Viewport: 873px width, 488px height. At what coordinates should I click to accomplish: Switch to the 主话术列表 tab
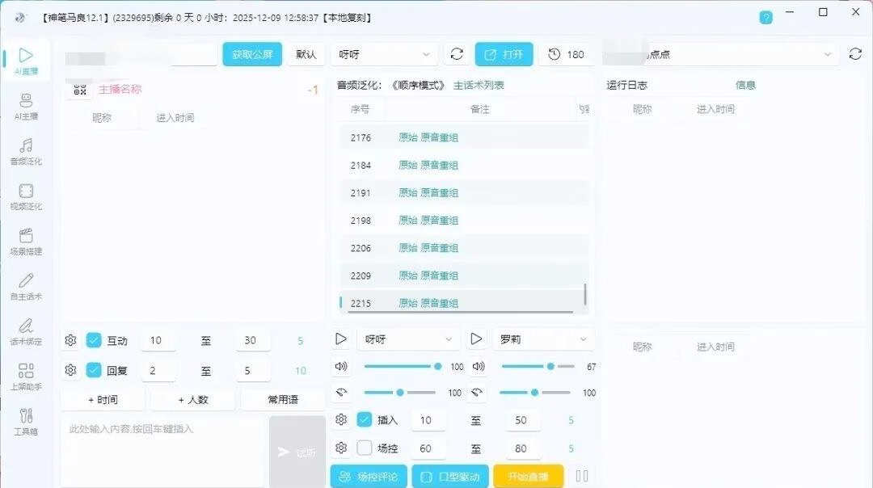(x=479, y=85)
